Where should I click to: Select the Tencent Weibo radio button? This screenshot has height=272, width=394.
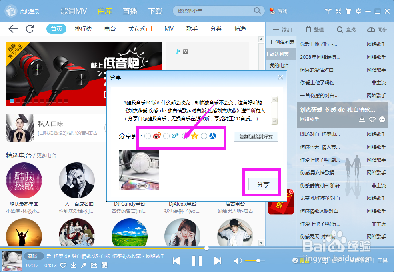tap(166, 136)
